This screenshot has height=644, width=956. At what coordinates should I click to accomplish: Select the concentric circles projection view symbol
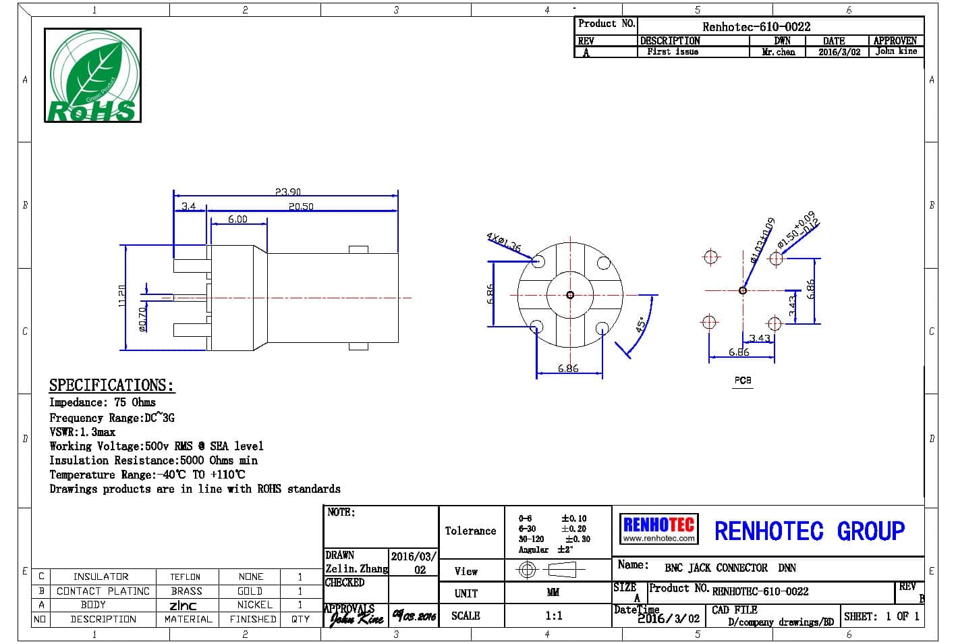527,570
